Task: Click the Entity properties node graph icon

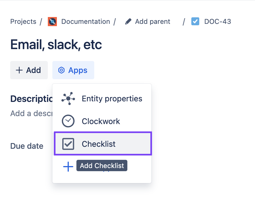Action: click(68, 99)
